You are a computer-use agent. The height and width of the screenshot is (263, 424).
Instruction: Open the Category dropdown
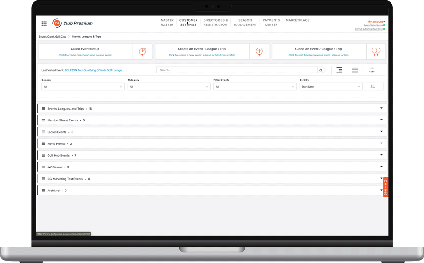tap(169, 87)
